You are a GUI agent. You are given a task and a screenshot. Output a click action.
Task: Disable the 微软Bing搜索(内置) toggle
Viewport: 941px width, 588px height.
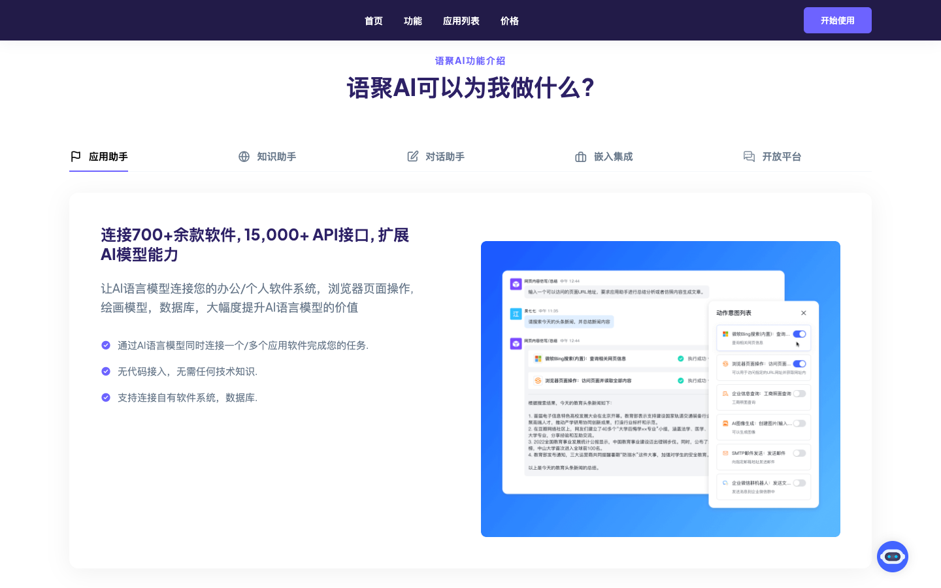[800, 334]
